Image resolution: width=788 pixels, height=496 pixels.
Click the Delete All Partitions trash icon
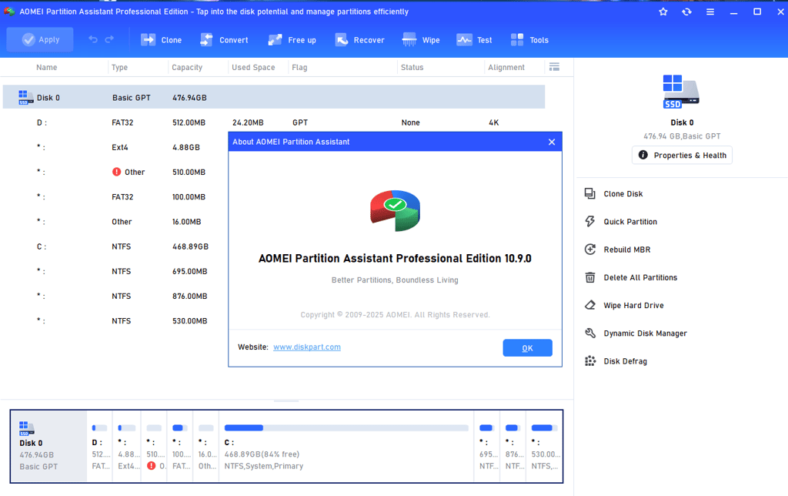590,277
